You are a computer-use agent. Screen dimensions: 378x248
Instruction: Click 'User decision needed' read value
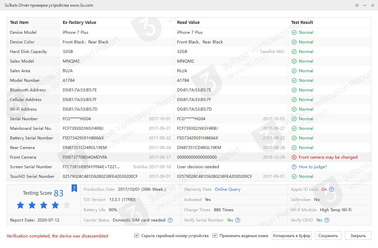coord(198,167)
